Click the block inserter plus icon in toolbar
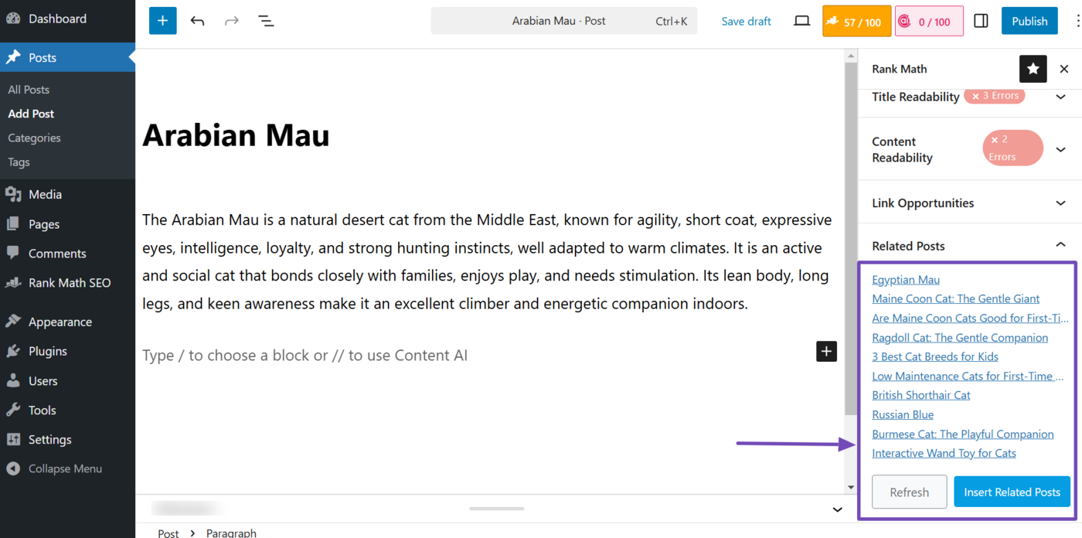The height and width of the screenshot is (538, 1082). click(x=162, y=21)
